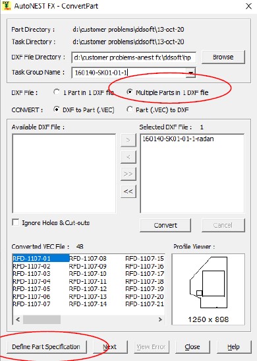
Task: Select RFD-1107-03 in converted list
Action: click(x=32, y=274)
